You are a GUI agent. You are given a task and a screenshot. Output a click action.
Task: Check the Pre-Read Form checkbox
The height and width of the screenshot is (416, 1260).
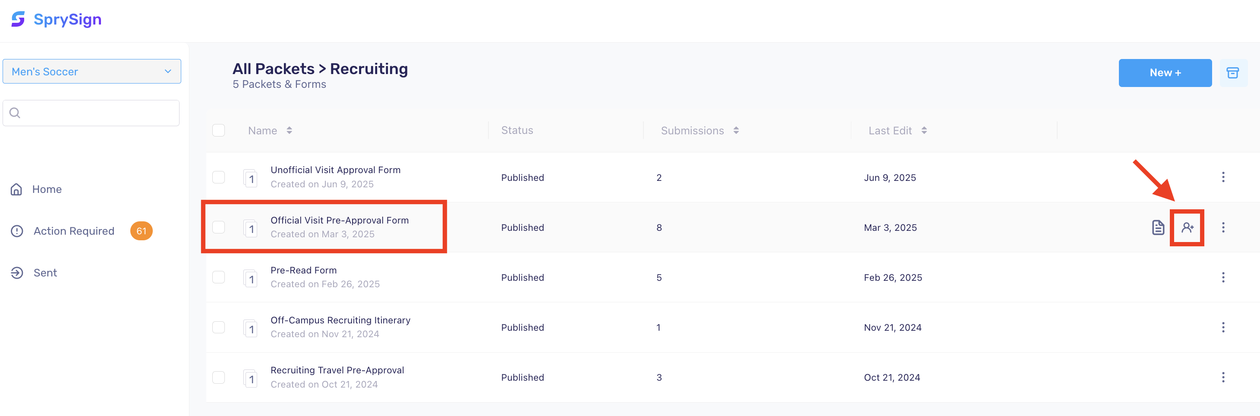(x=219, y=277)
